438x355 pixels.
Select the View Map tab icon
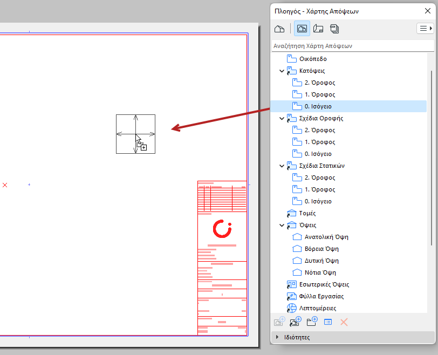[302, 29]
